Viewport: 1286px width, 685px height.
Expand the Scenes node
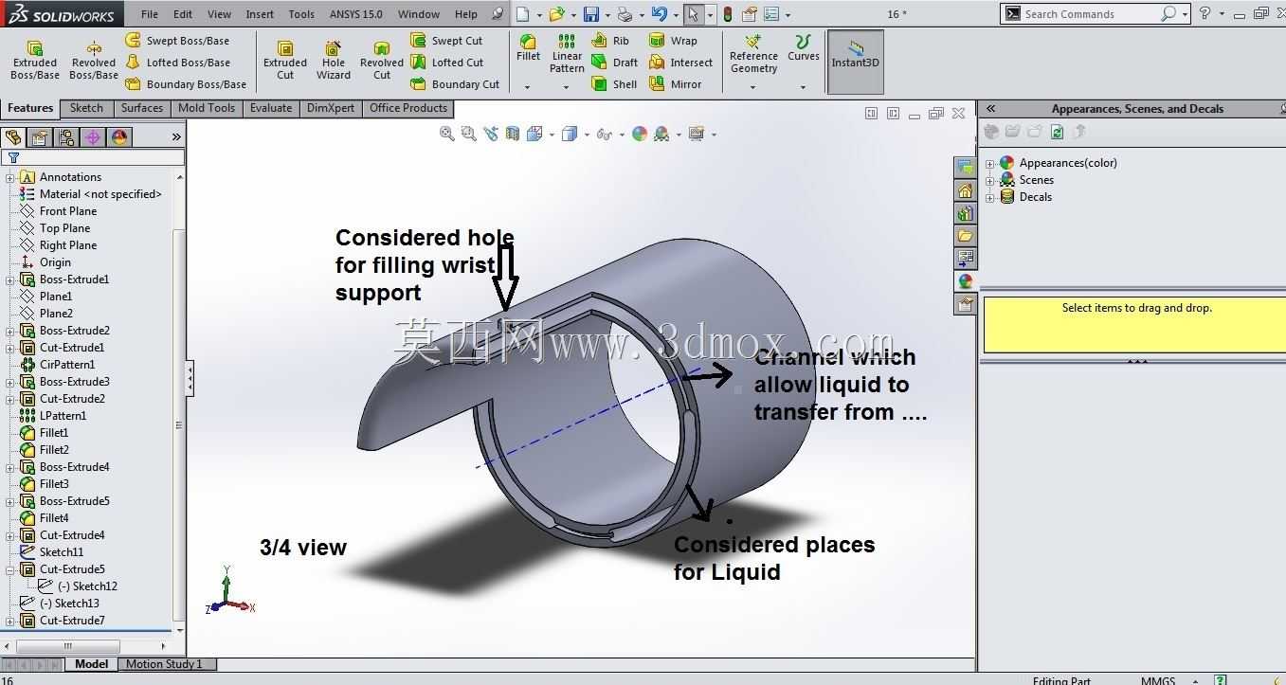pyautogui.click(x=990, y=180)
